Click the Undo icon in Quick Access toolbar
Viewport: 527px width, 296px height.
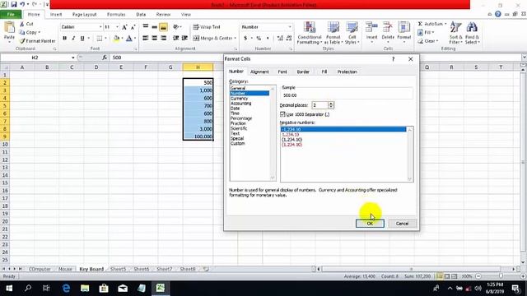(x=22, y=4)
